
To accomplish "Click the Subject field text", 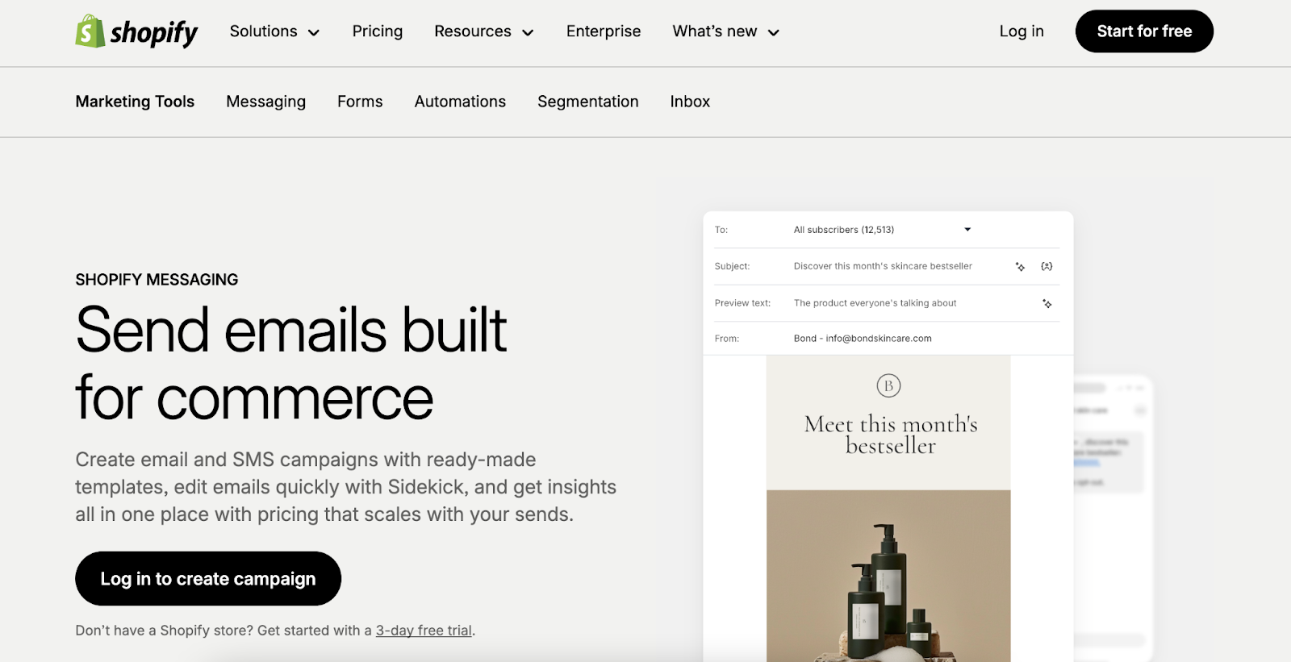I will coord(883,266).
